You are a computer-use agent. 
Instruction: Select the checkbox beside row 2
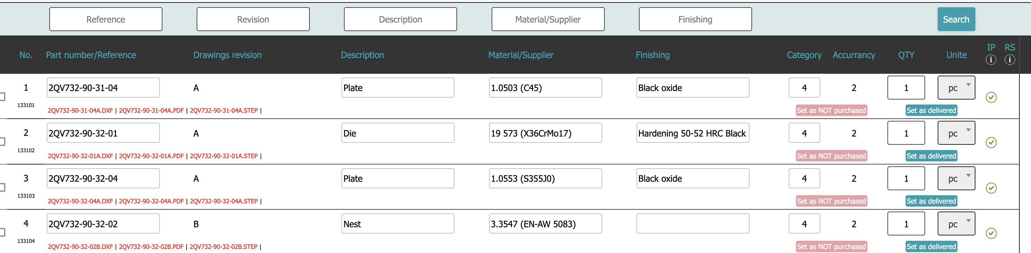(x=2, y=142)
